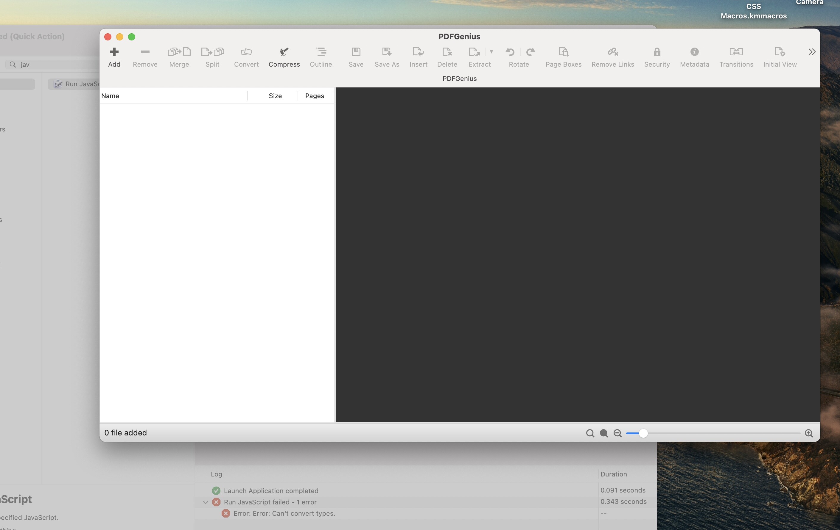The width and height of the screenshot is (840, 530).
Task: Click the 0.091 seconds duration value
Action: (x=623, y=490)
